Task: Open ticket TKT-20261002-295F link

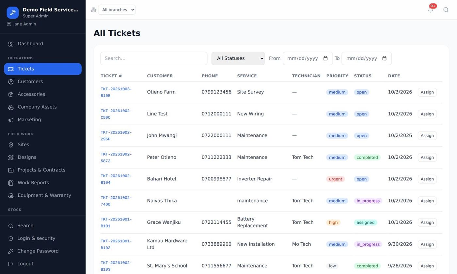Action: click(116, 136)
